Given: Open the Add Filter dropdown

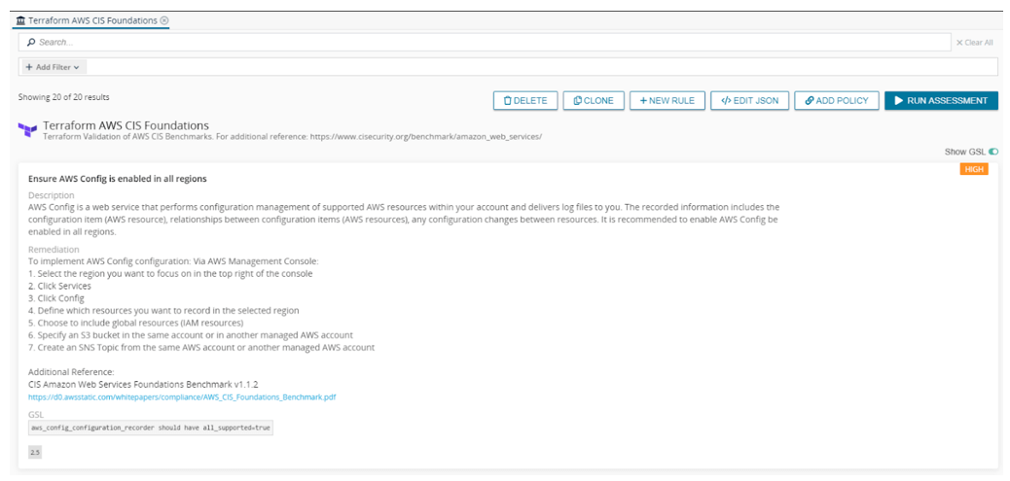Looking at the screenshot, I should (x=53, y=67).
